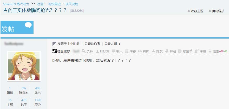Open the 群组 groups icon

point(167,51)
